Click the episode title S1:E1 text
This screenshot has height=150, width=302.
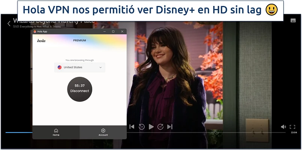click(37, 26)
